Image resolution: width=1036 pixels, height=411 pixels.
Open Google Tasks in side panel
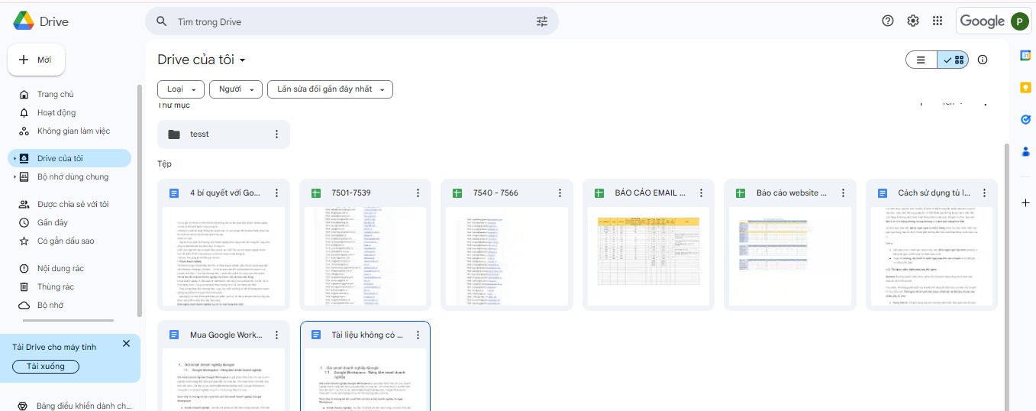pyautogui.click(x=1025, y=119)
